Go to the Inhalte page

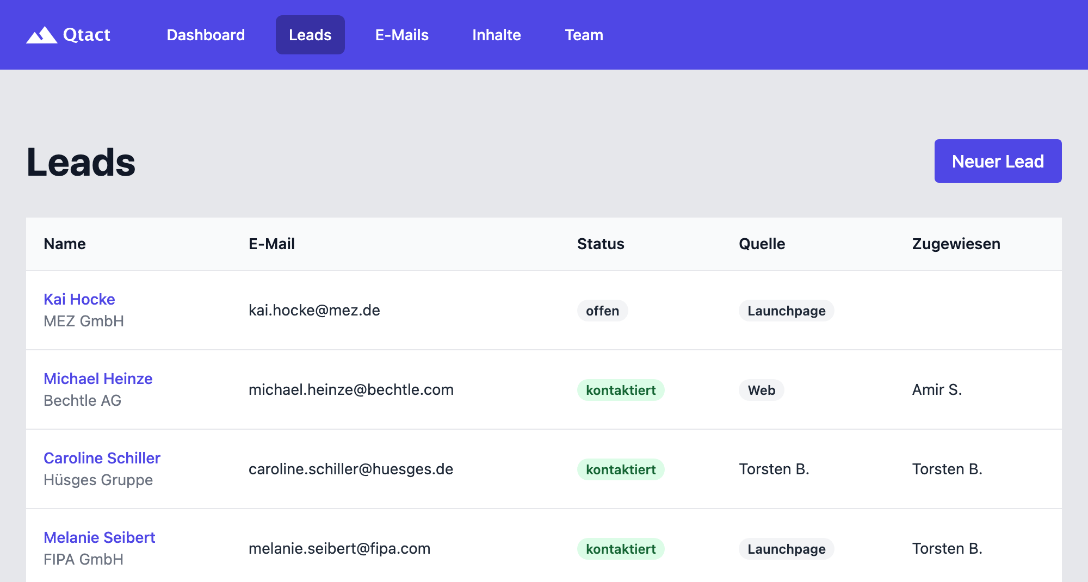click(x=496, y=35)
